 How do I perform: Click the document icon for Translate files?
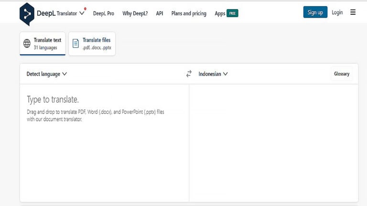pos(76,44)
